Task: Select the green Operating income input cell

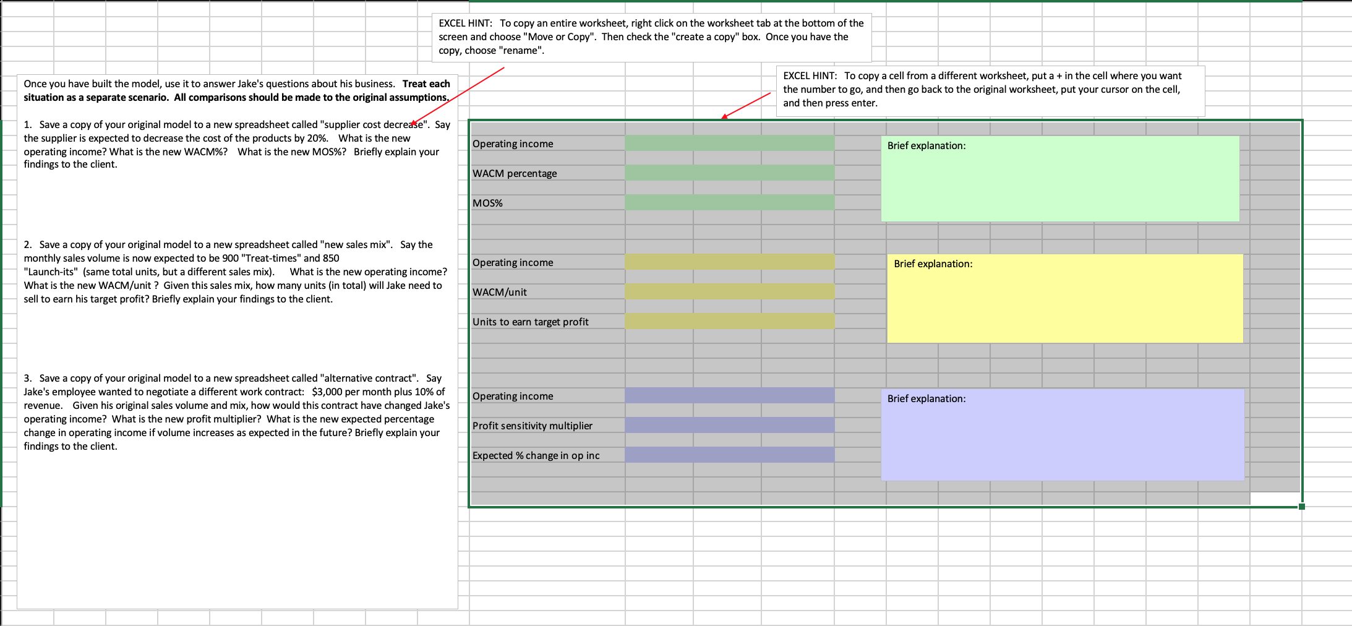Action: (x=730, y=143)
